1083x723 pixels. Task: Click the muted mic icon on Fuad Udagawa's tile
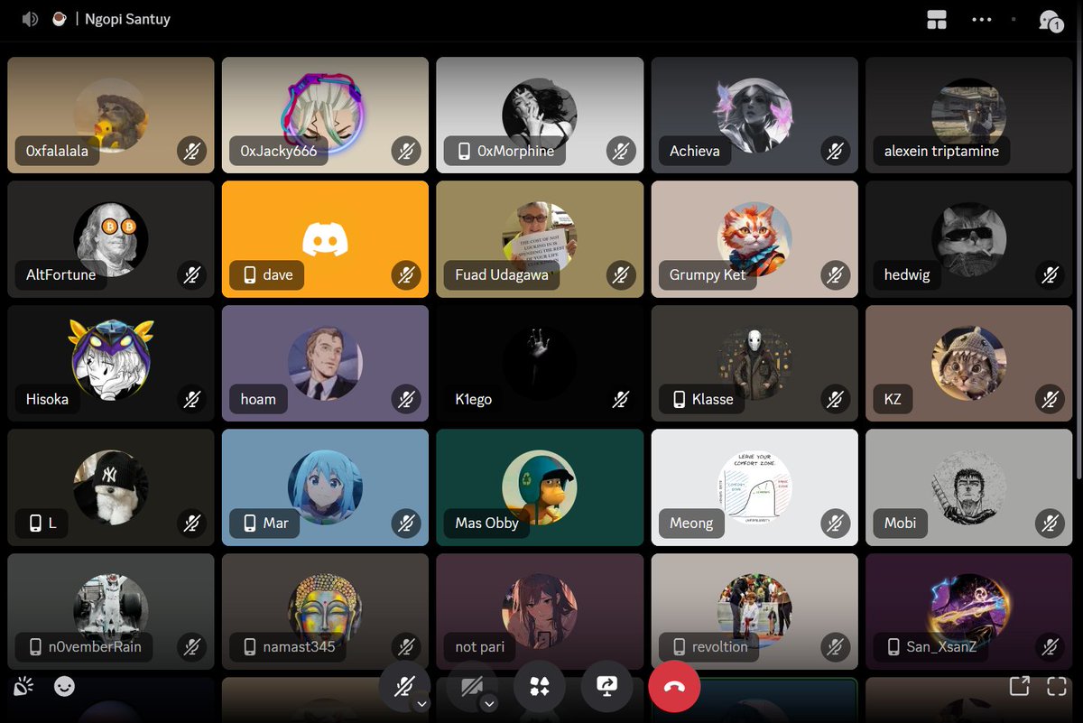pyautogui.click(x=621, y=275)
